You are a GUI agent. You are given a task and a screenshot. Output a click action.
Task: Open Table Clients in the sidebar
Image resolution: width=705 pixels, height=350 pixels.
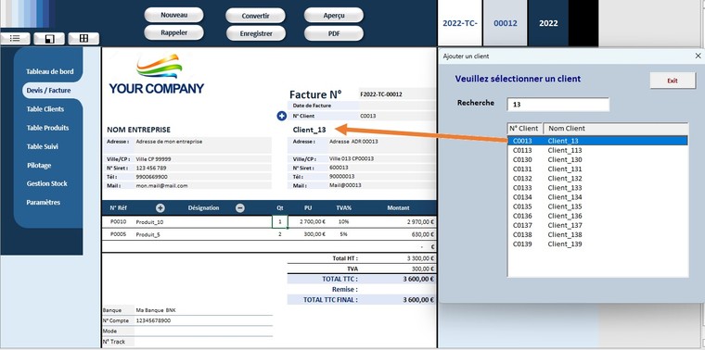point(45,109)
